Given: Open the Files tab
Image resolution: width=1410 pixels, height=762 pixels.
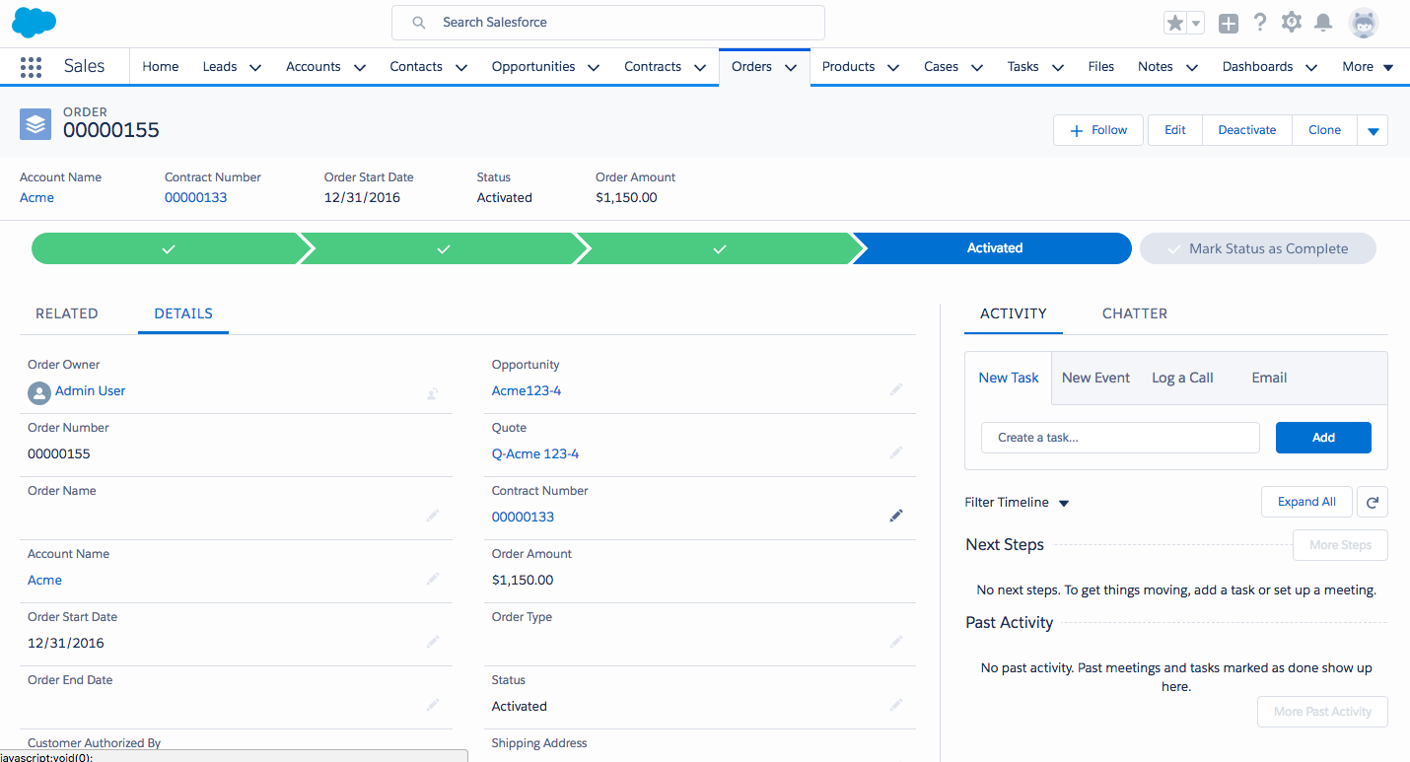Looking at the screenshot, I should tap(1101, 67).
